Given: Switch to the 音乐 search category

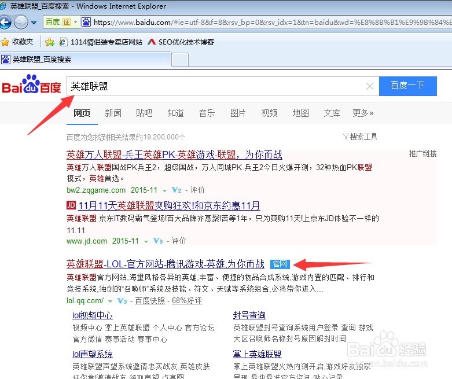Looking at the screenshot, I should point(207,113).
